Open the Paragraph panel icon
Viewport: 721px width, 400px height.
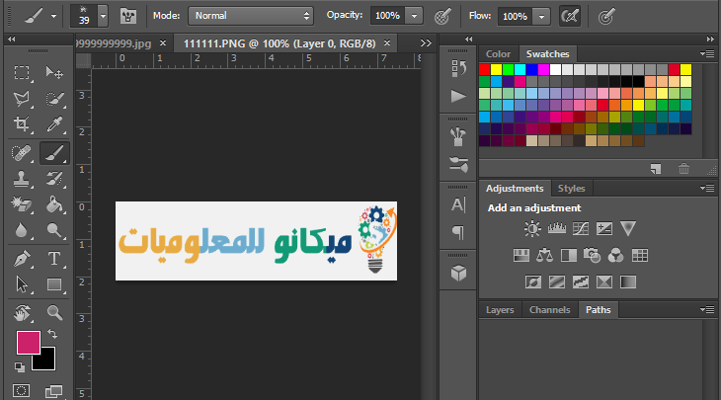458,232
